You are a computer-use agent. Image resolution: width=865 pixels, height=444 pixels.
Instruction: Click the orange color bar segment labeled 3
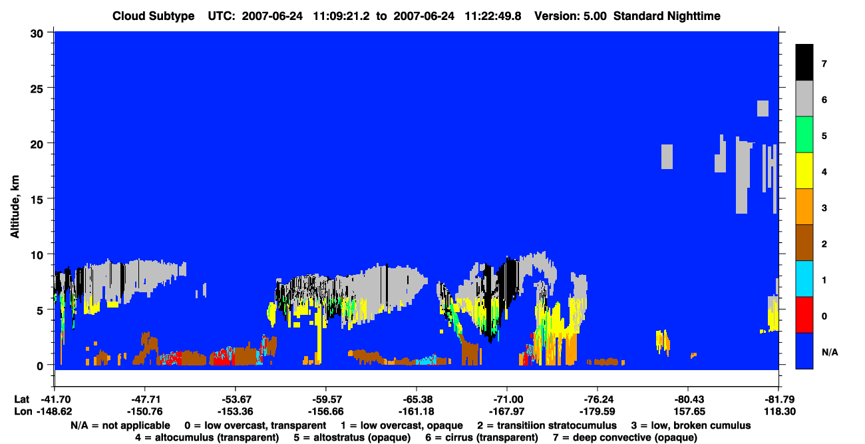pyautogui.click(x=804, y=207)
